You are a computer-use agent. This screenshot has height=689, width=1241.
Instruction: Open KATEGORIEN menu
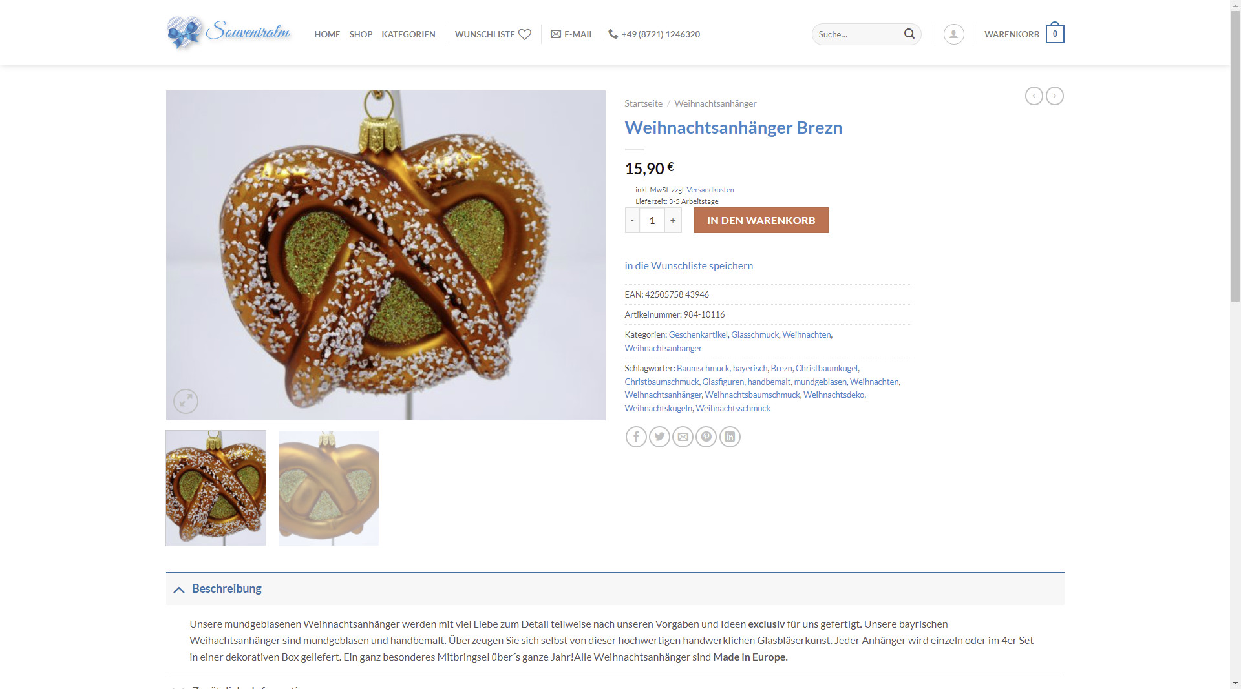coord(408,34)
